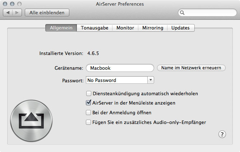Switch to the Tonausgabe tab
Image resolution: width=240 pixels, height=152 pixels.
[x=94, y=28]
